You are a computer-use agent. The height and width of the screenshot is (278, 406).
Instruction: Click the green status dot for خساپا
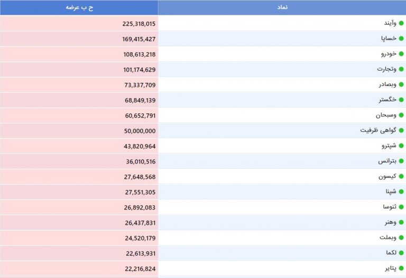coord(401,39)
